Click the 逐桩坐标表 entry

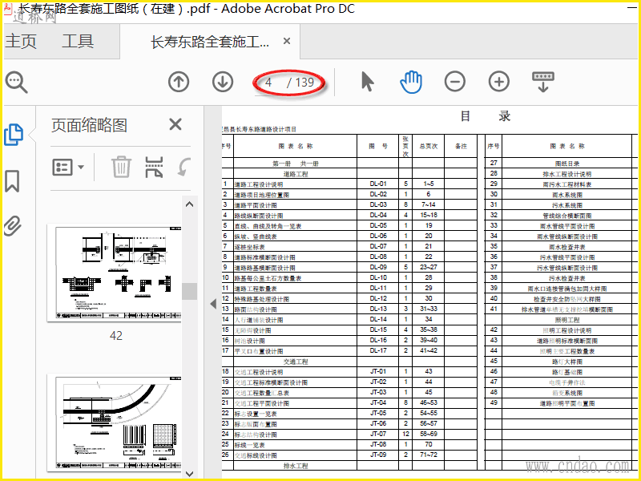pos(249,247)
